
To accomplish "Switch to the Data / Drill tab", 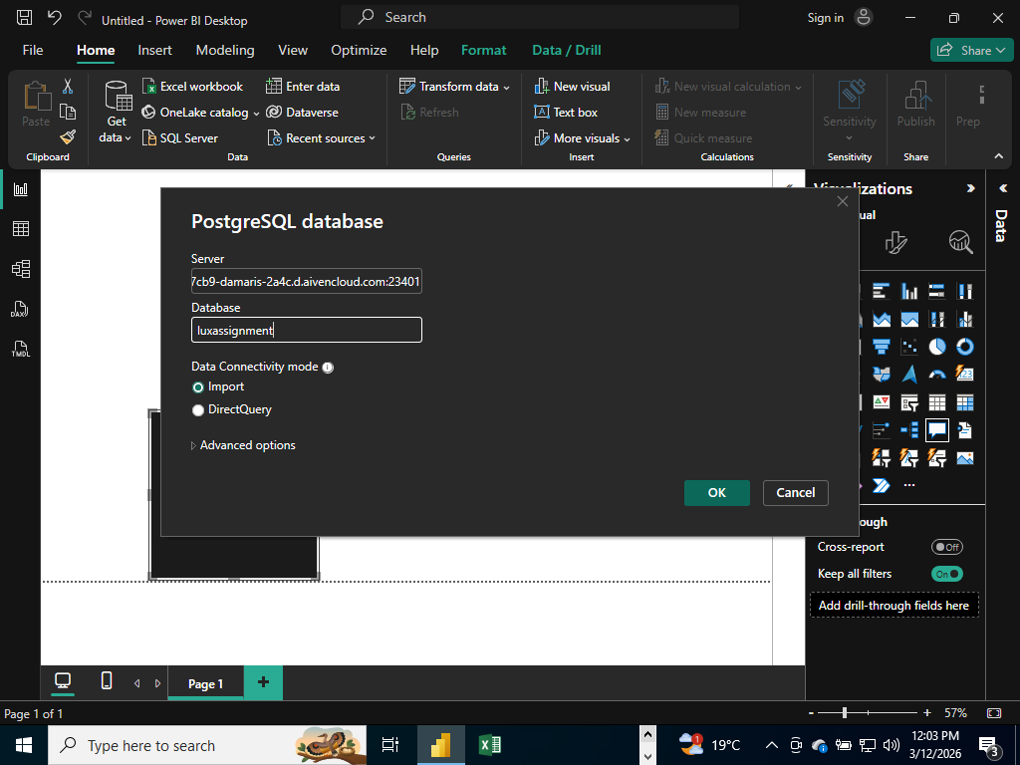I will point(567,50).
